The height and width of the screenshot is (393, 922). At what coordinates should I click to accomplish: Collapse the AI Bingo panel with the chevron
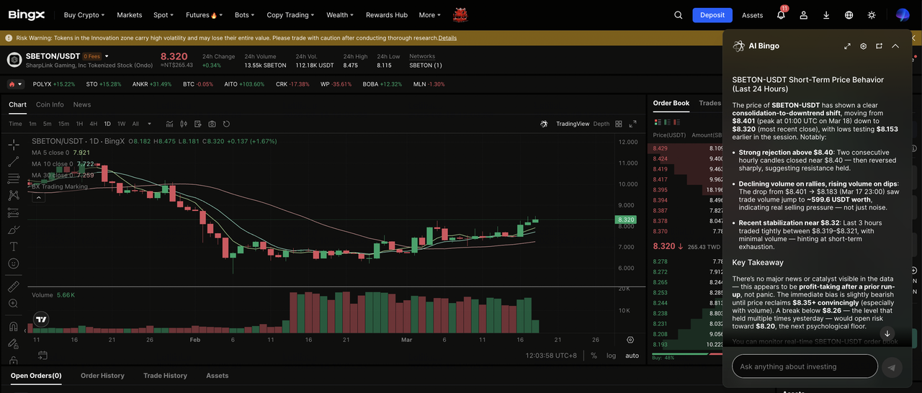tap(895, 46)
